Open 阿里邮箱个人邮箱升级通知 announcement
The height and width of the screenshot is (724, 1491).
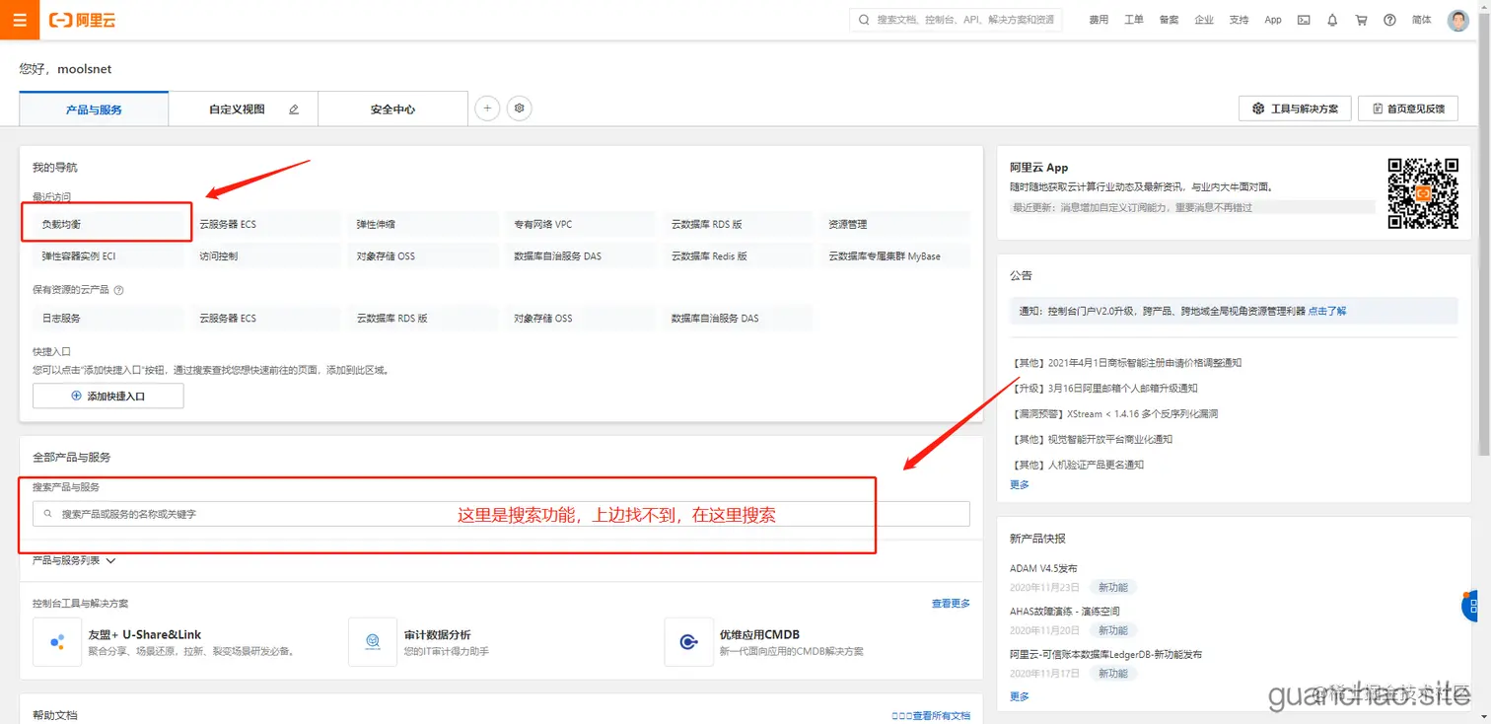(x=1103, y=389)
